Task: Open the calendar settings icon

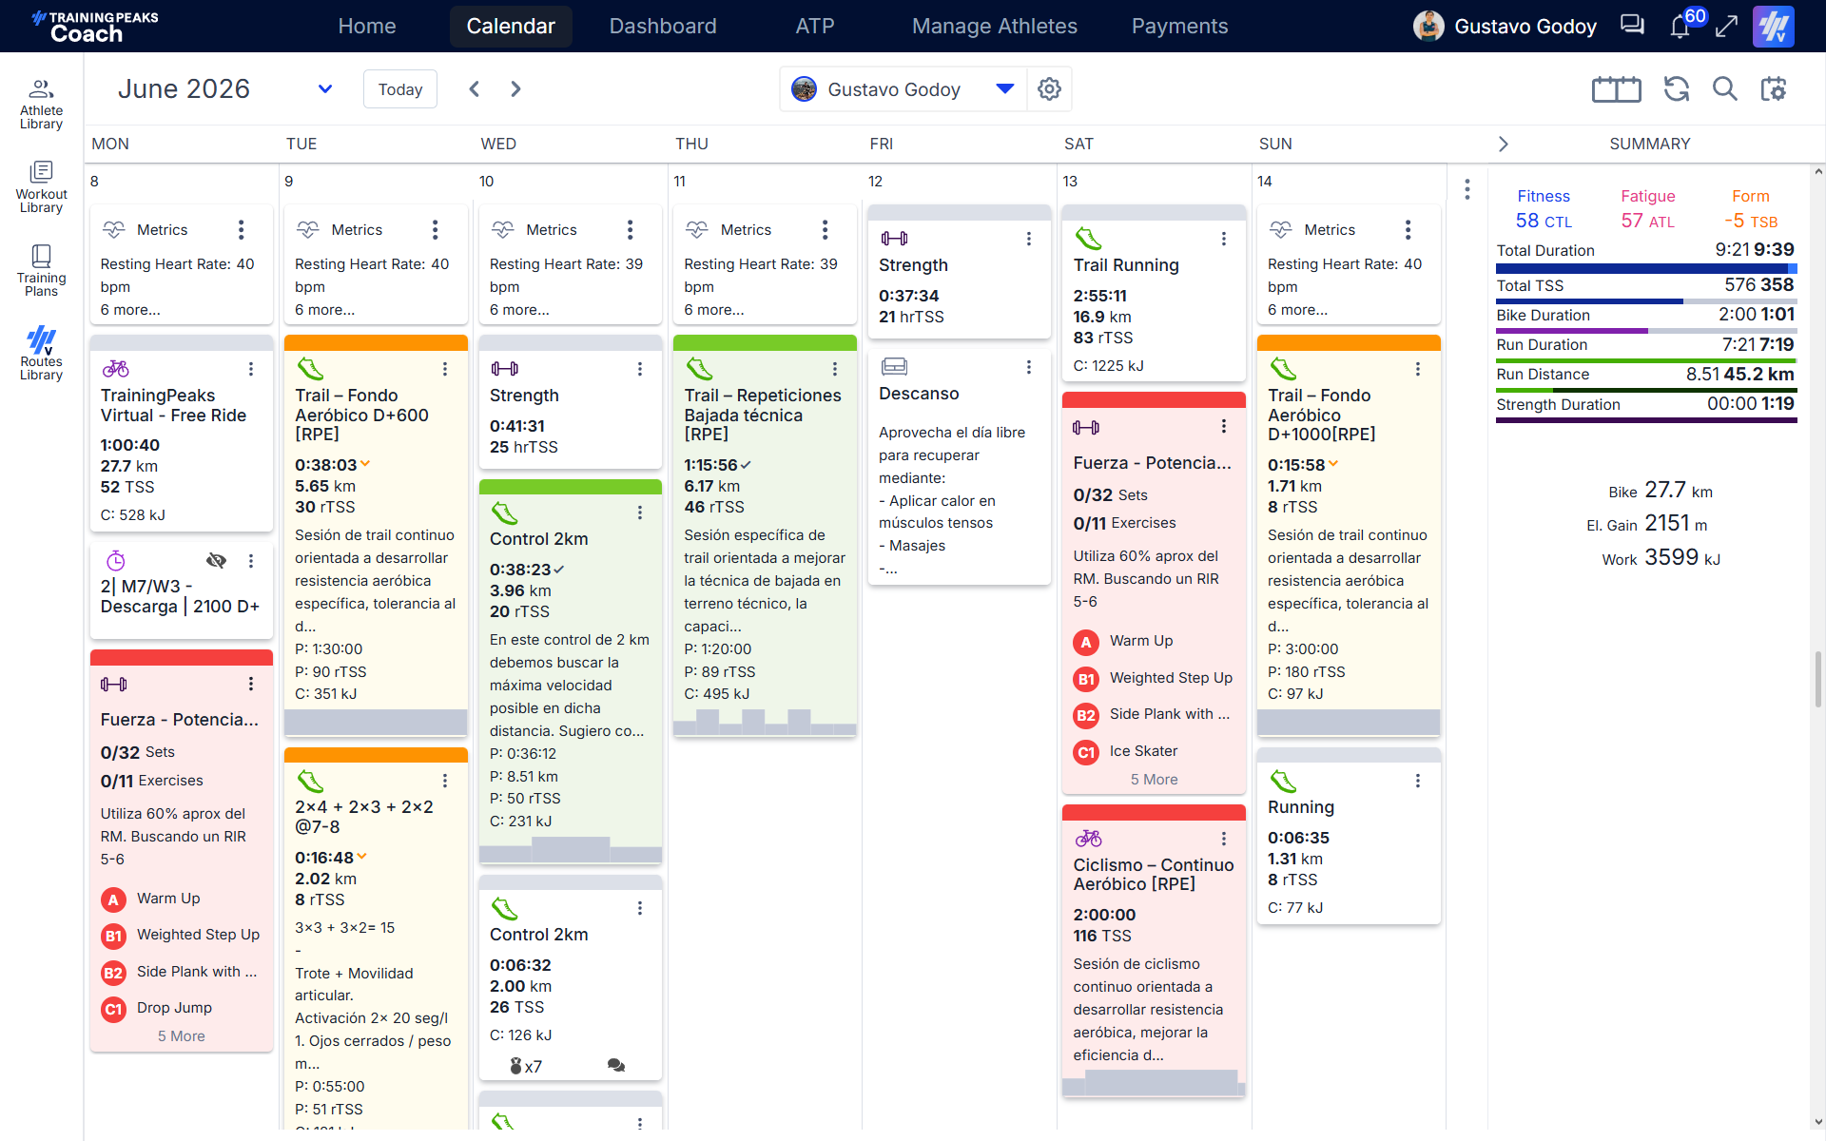Action: [x=1774, y=89]
